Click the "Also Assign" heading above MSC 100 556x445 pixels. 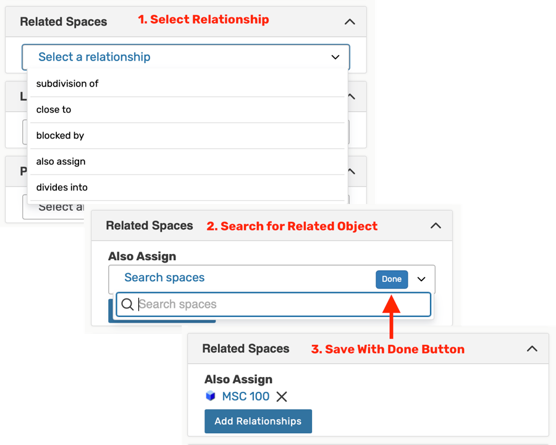coord(238,379)
